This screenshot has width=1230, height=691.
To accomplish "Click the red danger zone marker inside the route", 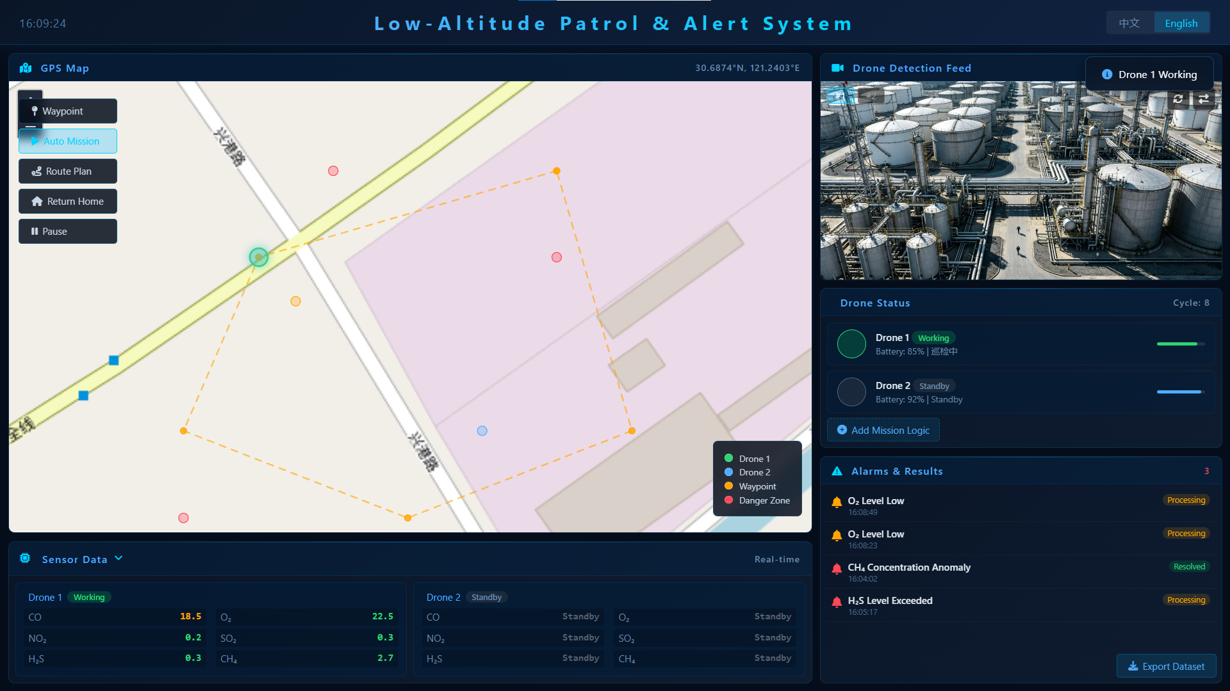I will pyautogui.click(x=557, y=257).
